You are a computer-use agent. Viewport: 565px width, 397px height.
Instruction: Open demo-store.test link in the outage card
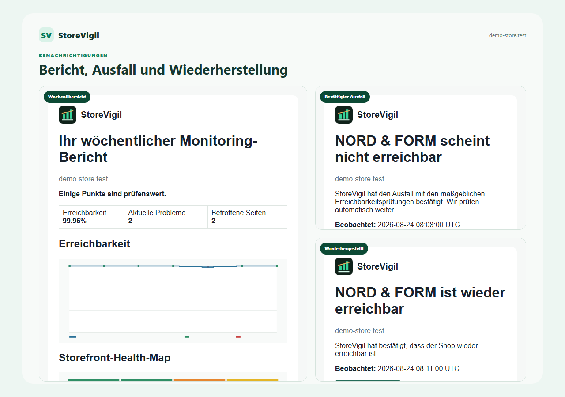coord(360,179)
